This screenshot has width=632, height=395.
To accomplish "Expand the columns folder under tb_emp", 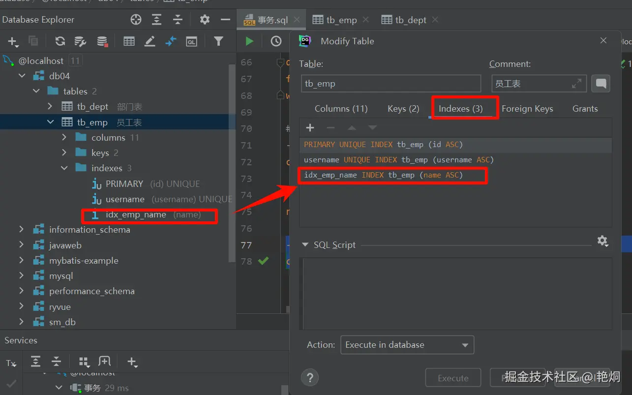I will point(64,137).
